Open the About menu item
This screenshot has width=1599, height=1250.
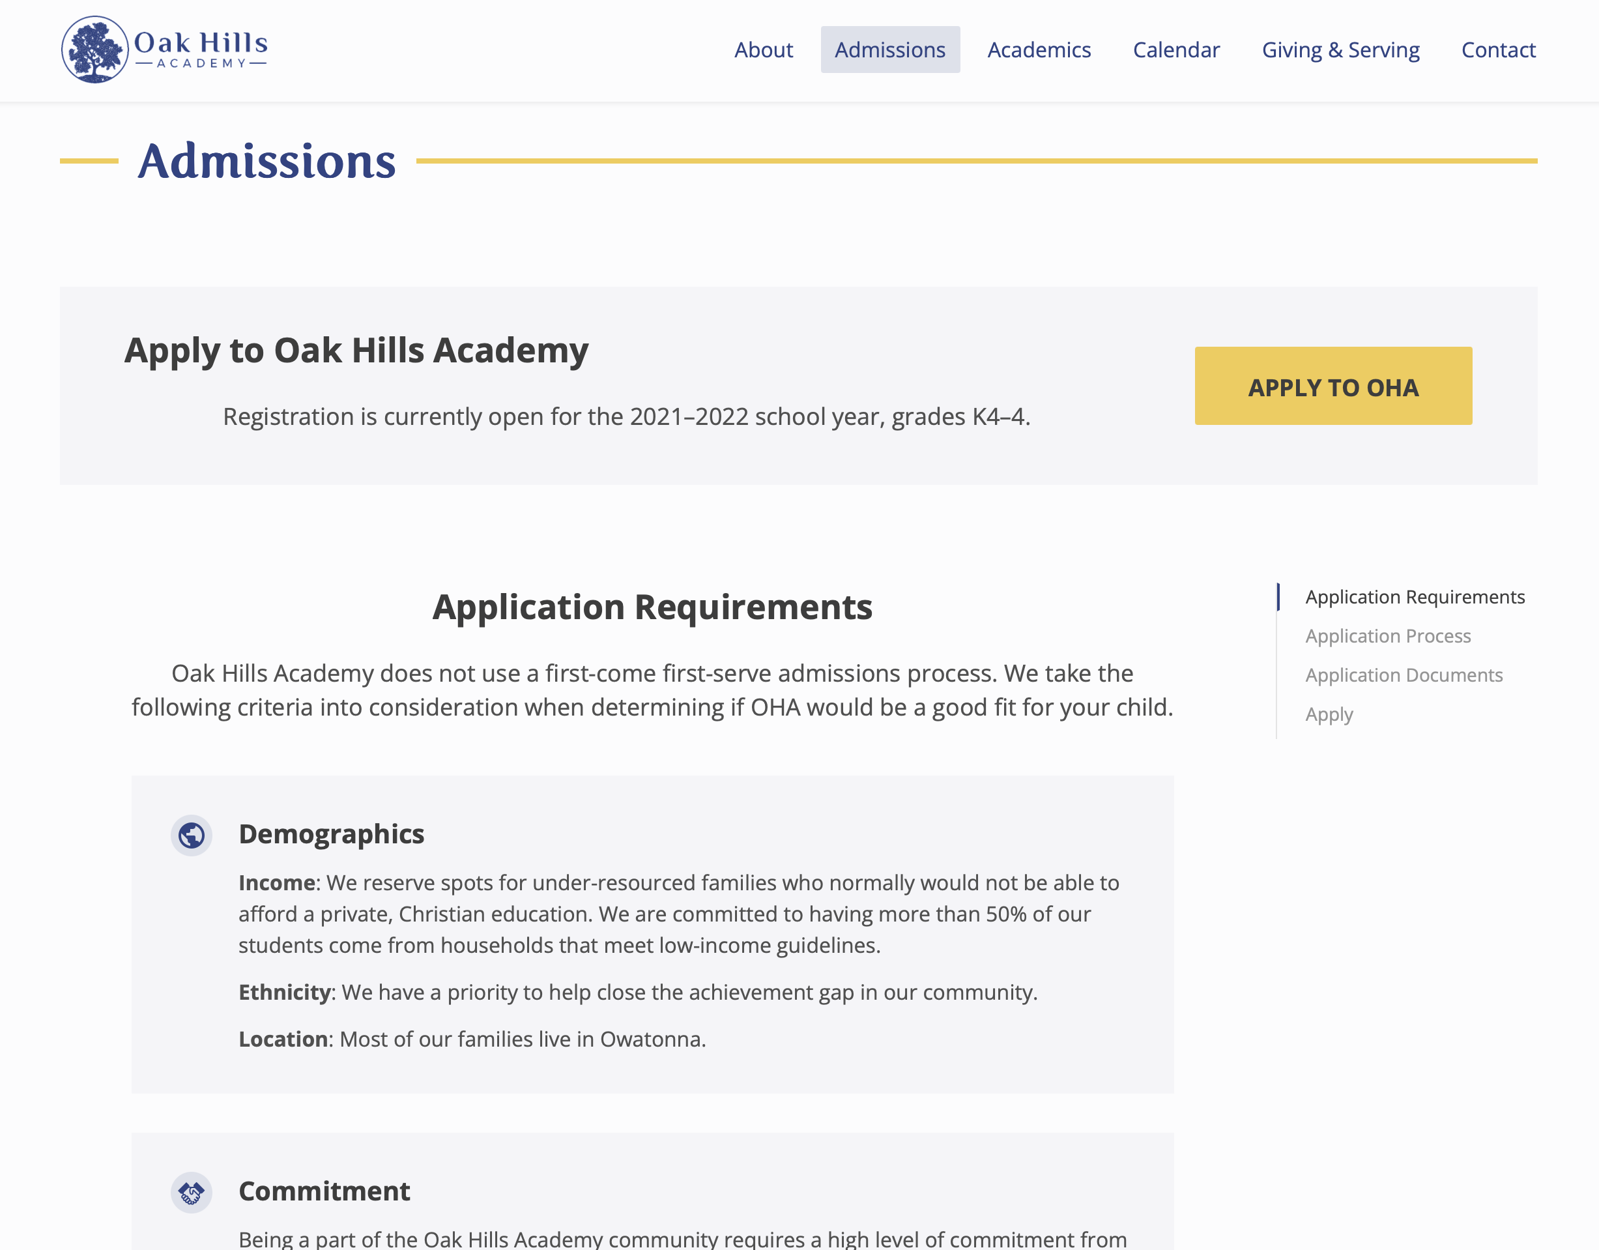[764, 50]
